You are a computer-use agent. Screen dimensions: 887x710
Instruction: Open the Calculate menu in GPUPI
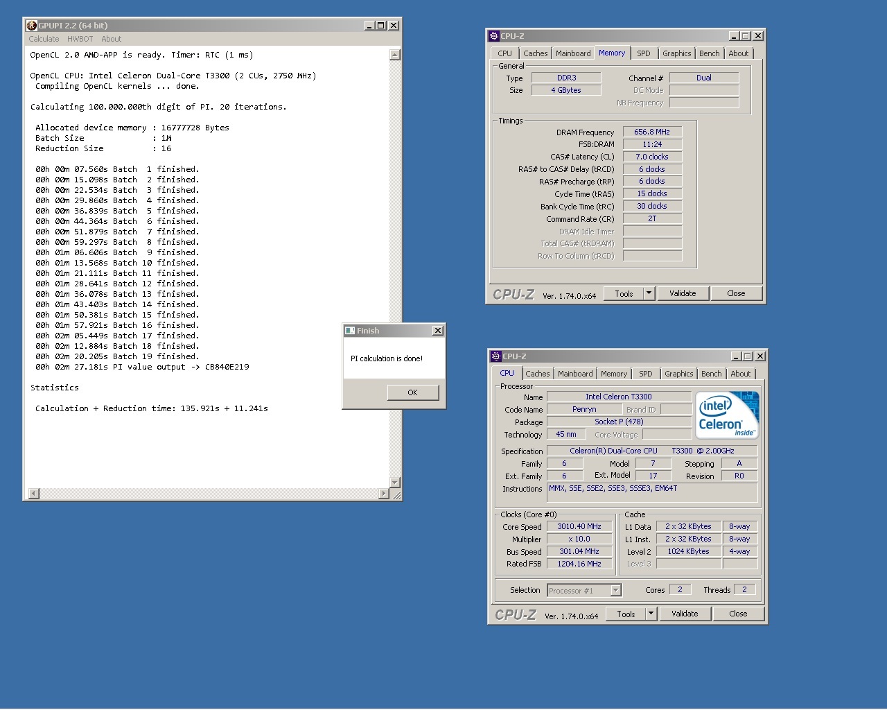pyautogui.click(x=44, y=39)
